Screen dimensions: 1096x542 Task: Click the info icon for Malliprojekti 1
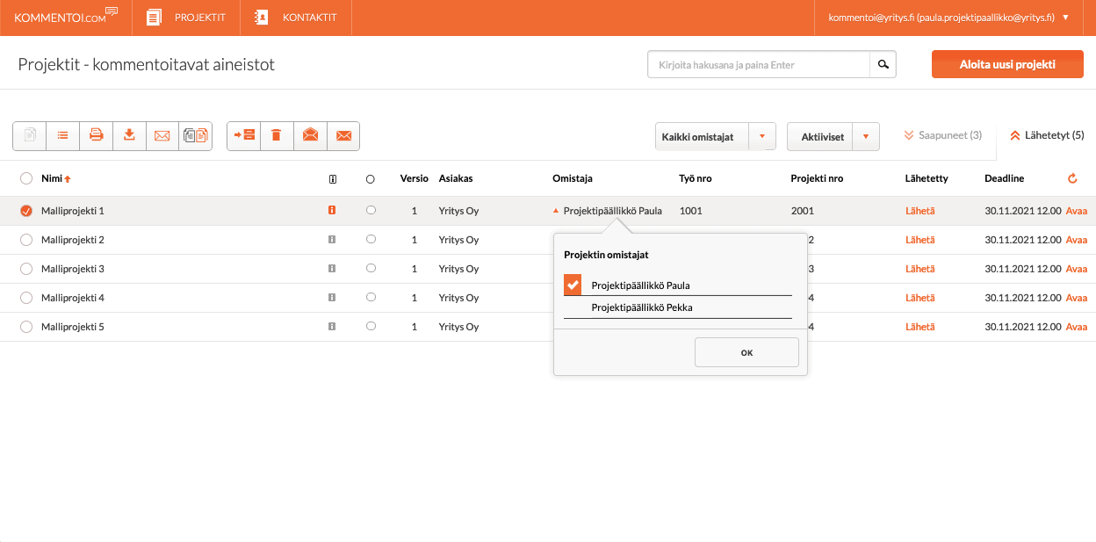[x=332, y=211]
